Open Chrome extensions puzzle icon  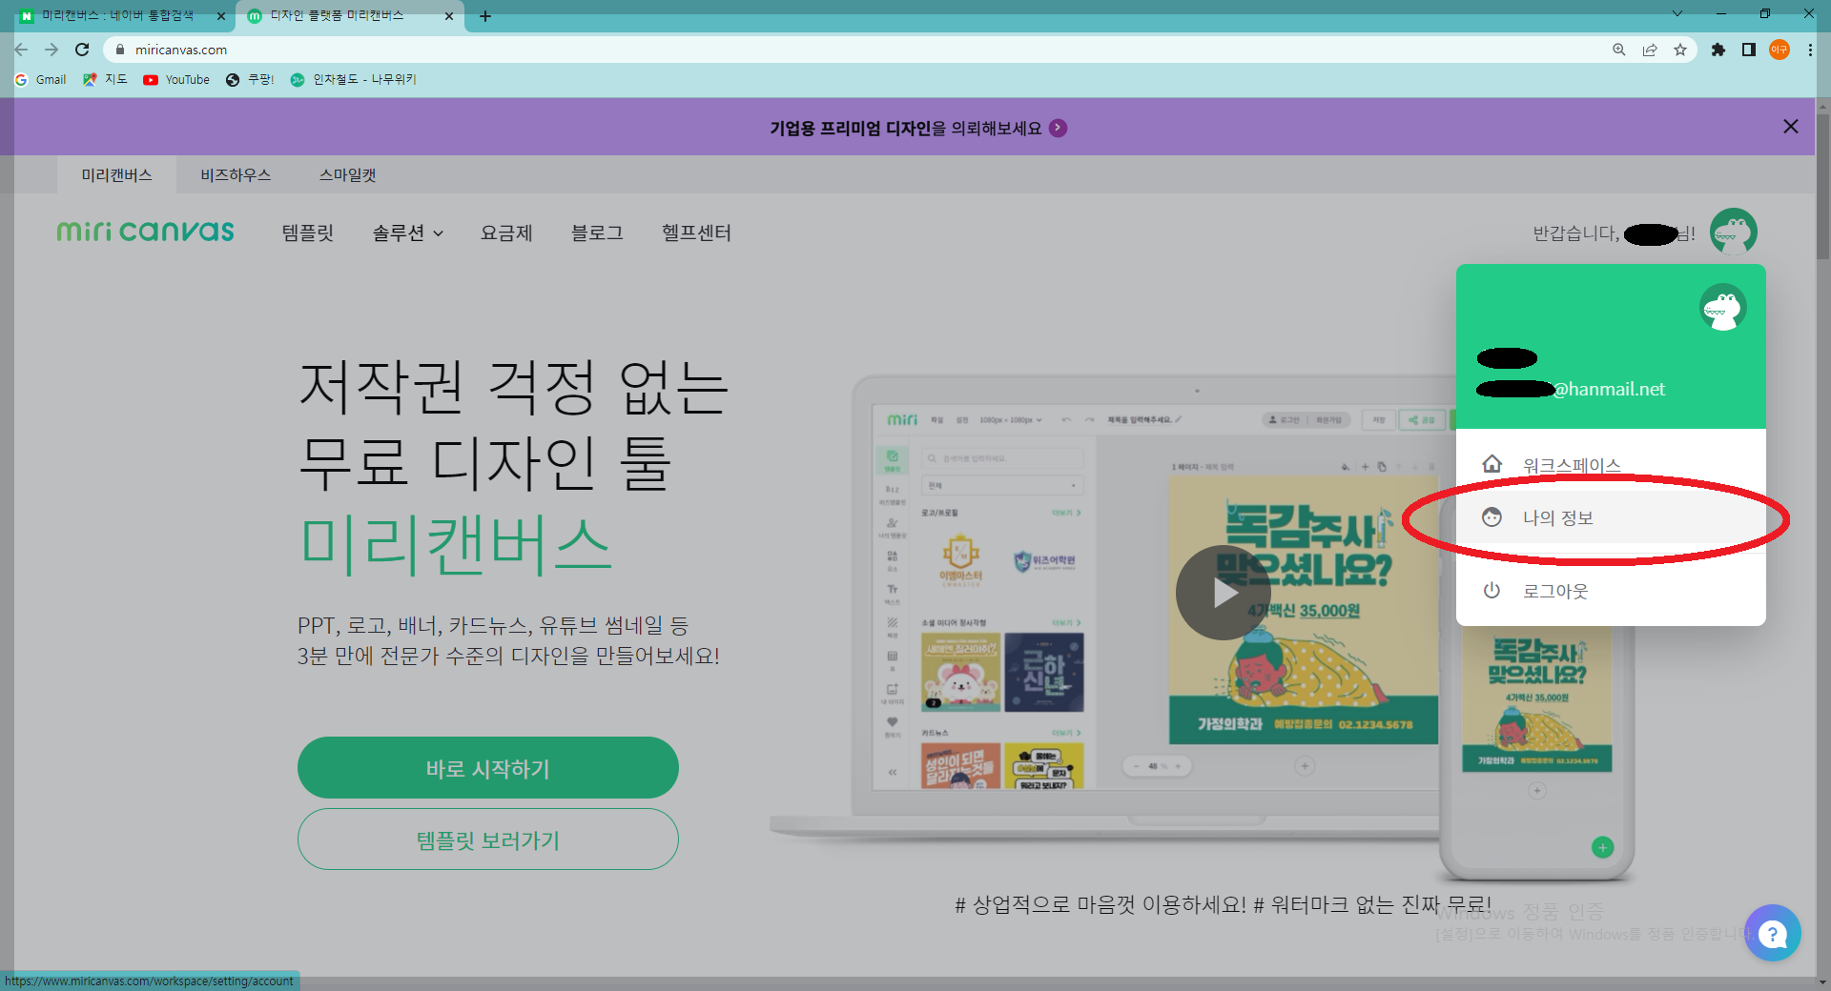(x=1718, y=50)
